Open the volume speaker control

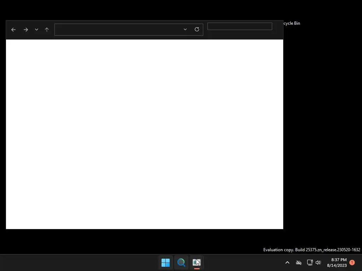click(x=319, y=263)
